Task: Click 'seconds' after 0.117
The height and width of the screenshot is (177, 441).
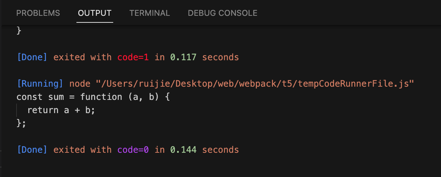Action: [x=220, y=57]
